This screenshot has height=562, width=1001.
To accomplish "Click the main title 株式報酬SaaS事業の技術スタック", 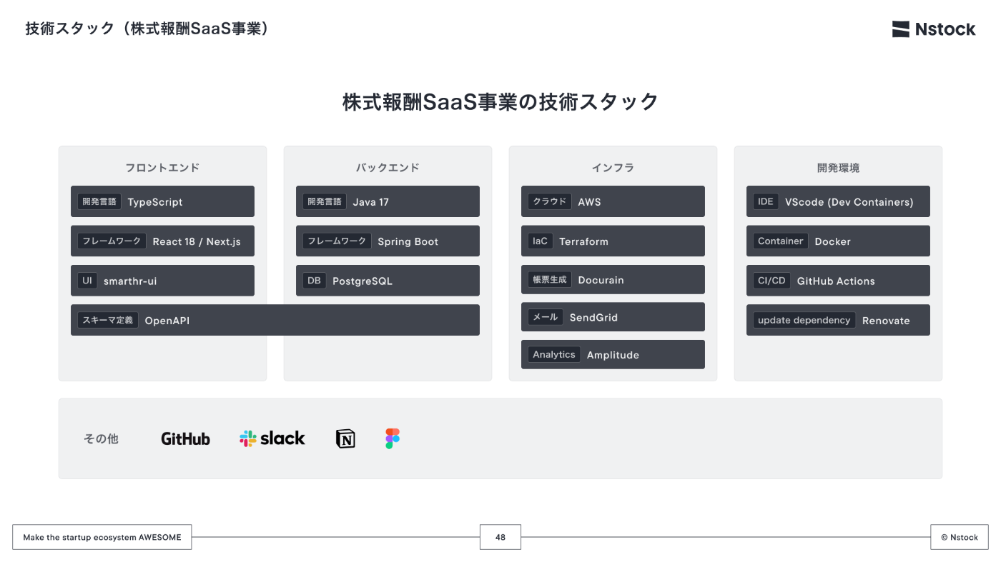I will (x=500, y=102).
